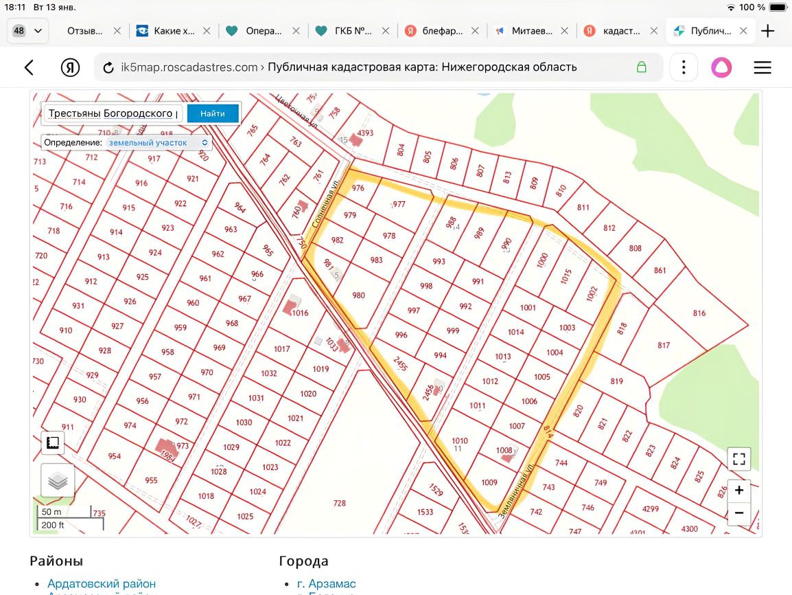The height and width of the screenshot is (595, 792).
Task: Add a new tab with plus icon
Action: click(768, 31)
